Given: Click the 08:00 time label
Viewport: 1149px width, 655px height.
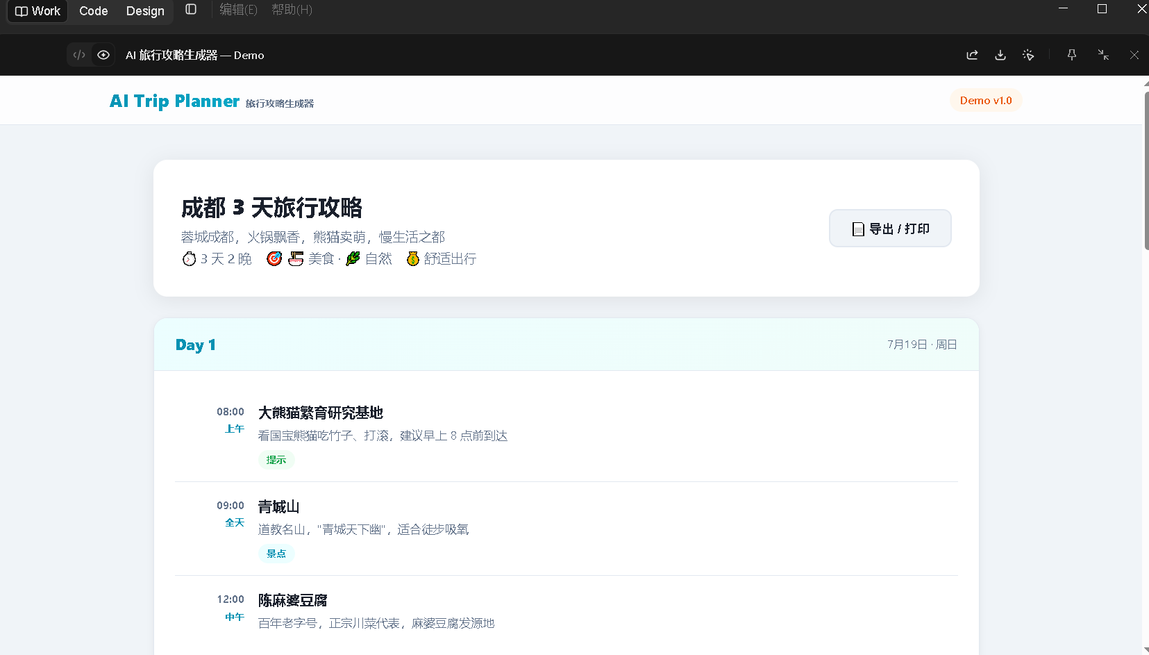Looking at the screenshot, I should 230,412.
